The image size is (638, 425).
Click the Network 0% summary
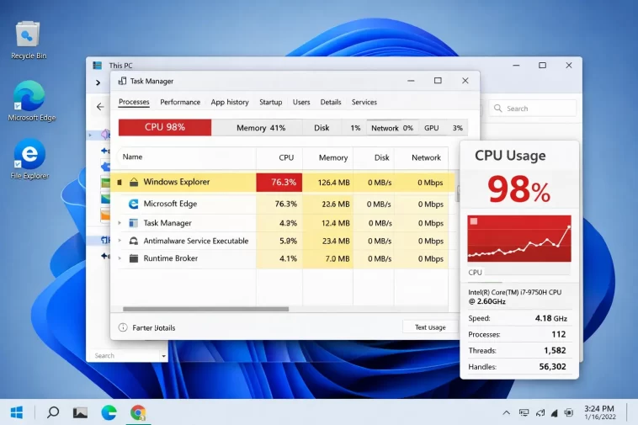click(x=392, y=128)
